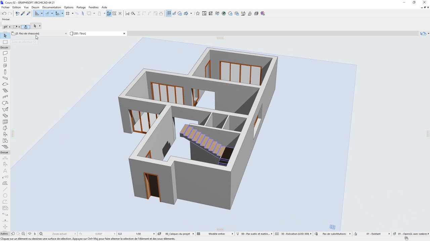Select the Shell tool

(5, 109)
